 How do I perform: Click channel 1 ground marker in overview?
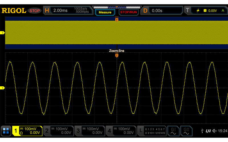coord(2,33)
